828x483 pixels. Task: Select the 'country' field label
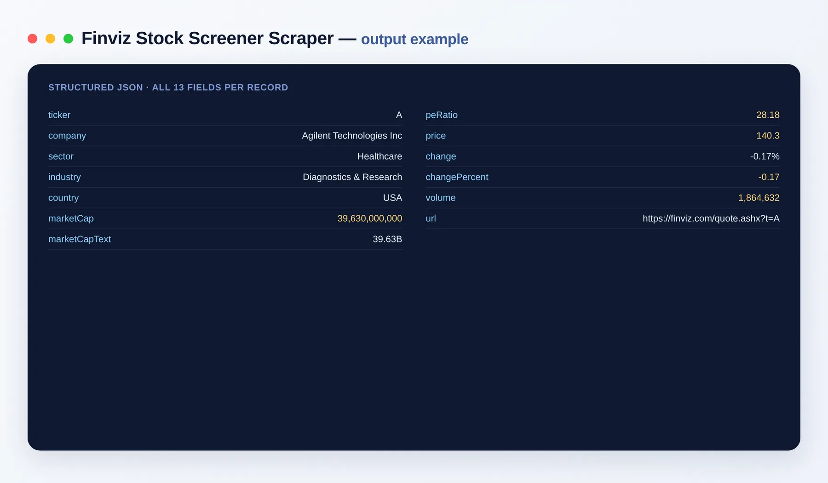pos(63,198)
